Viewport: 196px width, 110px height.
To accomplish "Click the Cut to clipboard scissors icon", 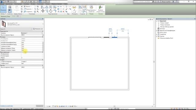I will (x=22, y=6).
